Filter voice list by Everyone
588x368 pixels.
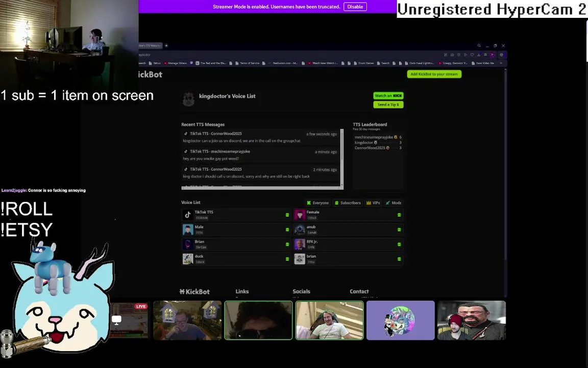coord(317,203)
